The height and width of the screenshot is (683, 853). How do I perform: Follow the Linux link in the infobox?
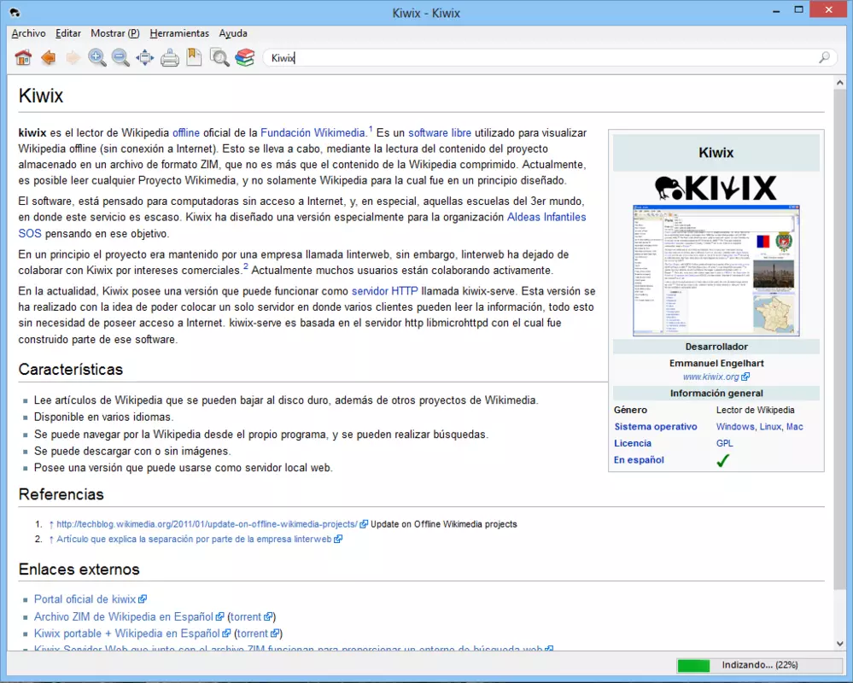(x=770, y=426)
